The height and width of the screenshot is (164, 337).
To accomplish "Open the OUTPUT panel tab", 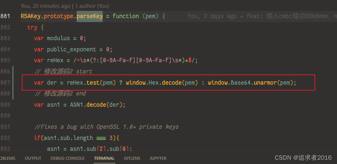I will pyautogui.click(x=33, y=158).
